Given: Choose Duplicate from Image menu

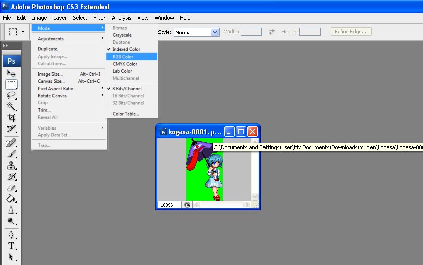Looking at the screenshot, I should [68, 49].
